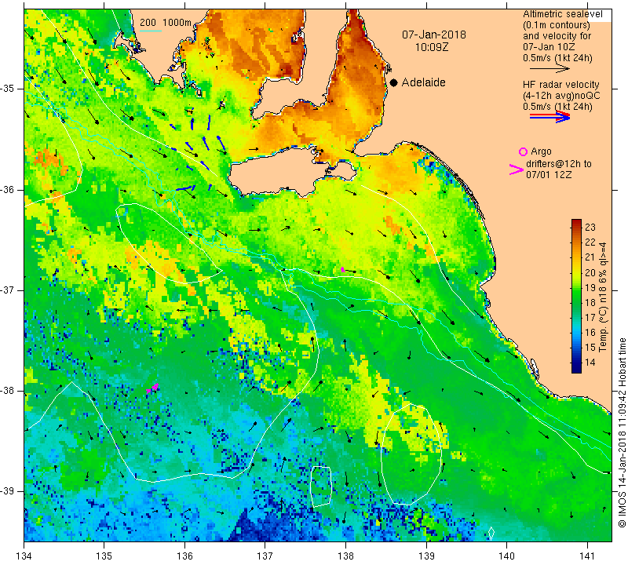The height and width of the screenshot is (565, 628).
Task: Click the colour bar value 20
Action: (590, 272)
